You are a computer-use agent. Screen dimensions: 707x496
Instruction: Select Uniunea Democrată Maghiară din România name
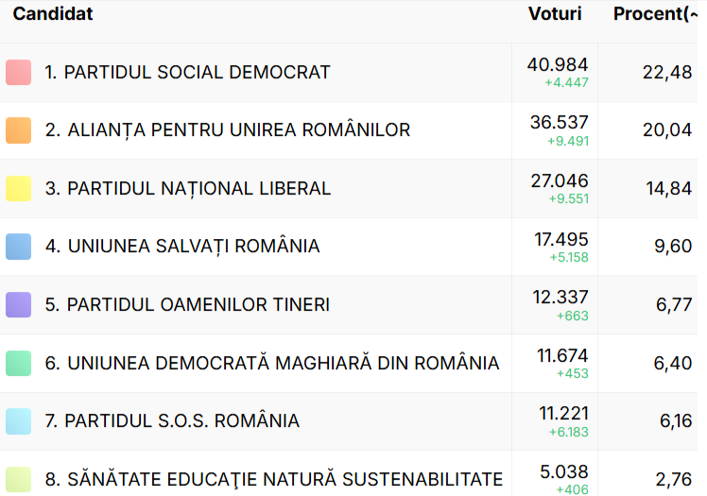pos(272,363)
